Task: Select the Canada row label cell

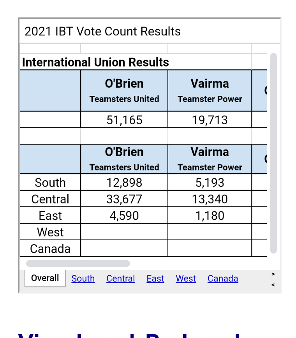Action: 50,248
